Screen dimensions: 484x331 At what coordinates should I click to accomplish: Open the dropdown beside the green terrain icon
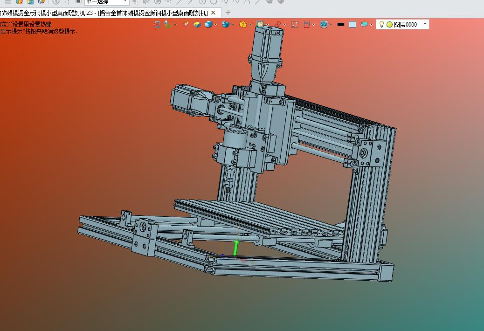175,24
